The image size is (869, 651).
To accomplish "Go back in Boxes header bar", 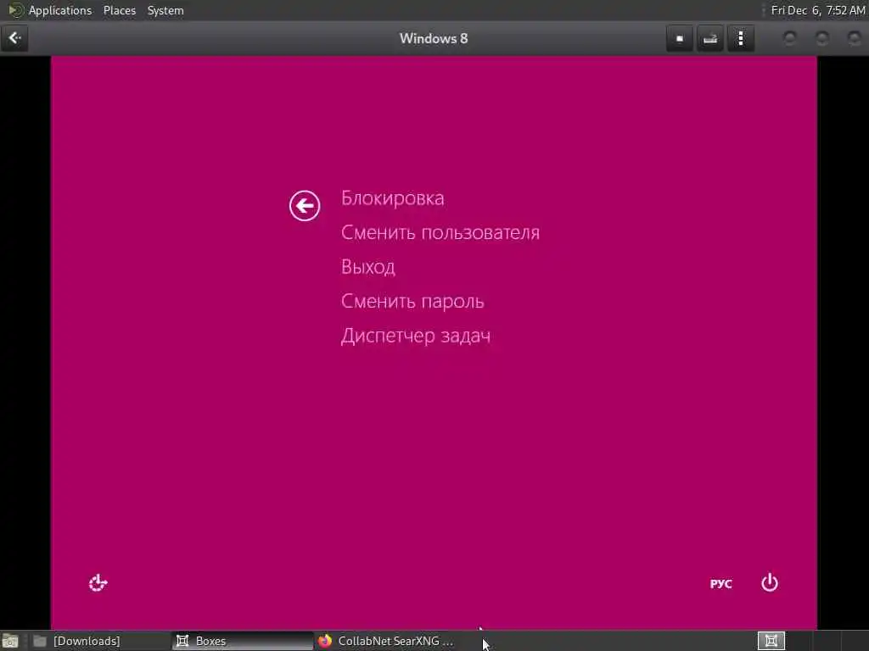I will [14, 38].
